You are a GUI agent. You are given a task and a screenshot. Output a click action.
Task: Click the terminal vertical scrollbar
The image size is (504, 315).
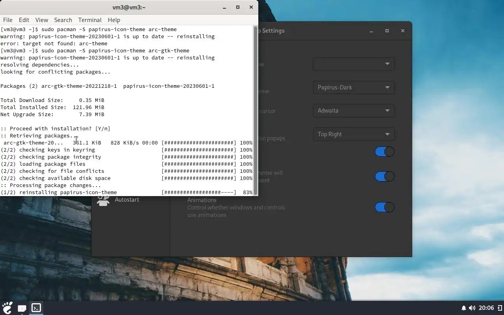[256, 110]
